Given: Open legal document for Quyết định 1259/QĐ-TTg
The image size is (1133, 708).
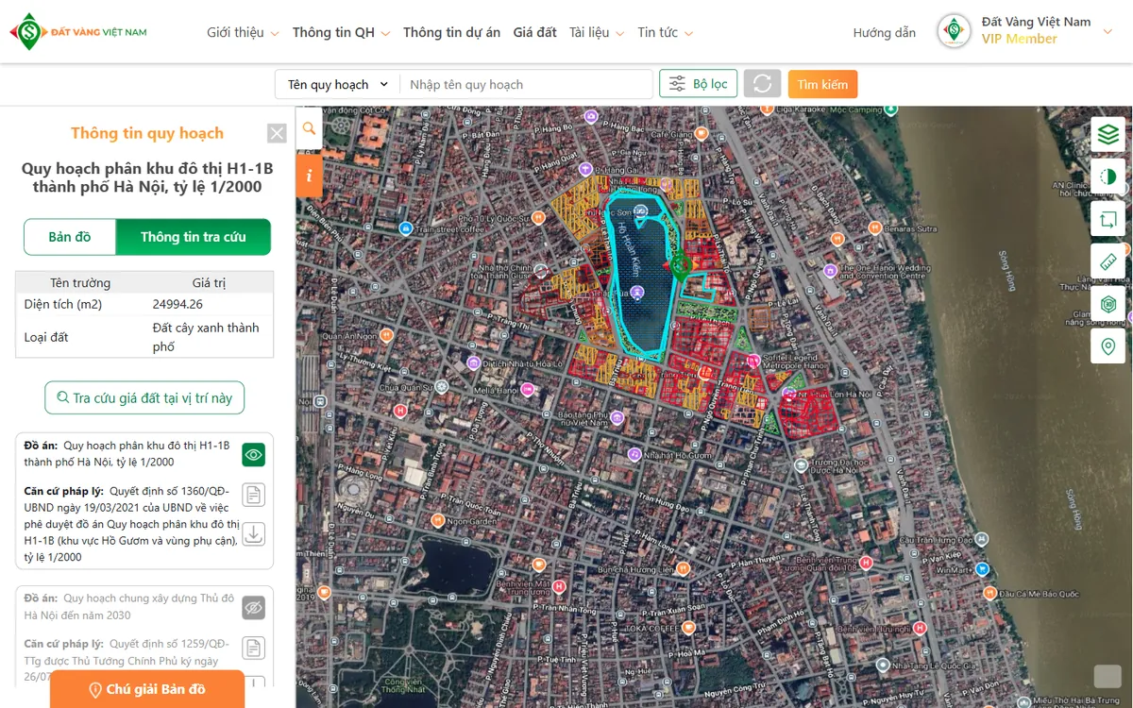Looking at the screenshot, I should coord(253,648).
